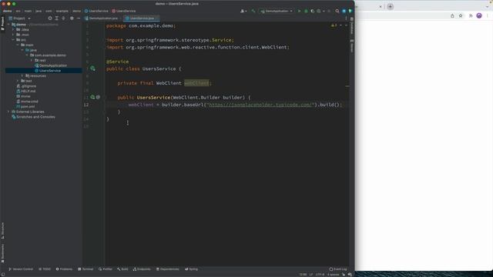493x277 pixels.
Task: Open TODO tool window
Action: pos(45,269)
